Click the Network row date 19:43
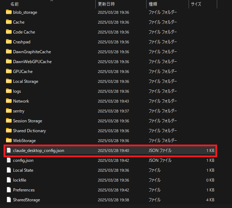The image size is (232, 208). pos(113,101)
